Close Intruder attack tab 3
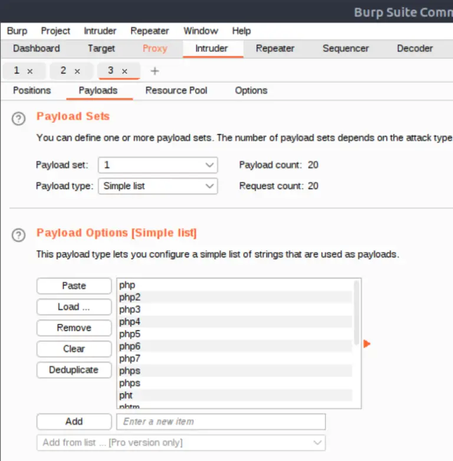 (124, 71)
